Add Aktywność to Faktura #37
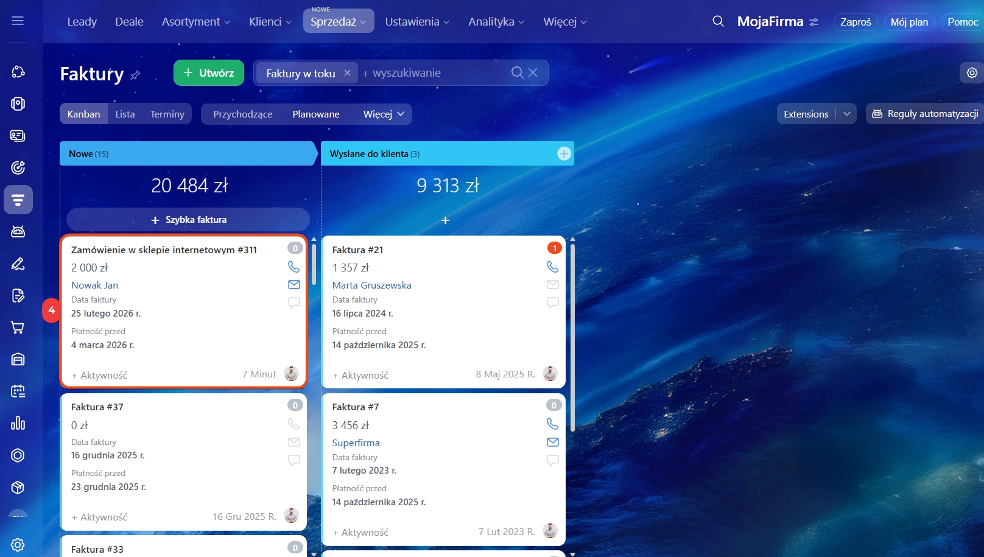Viewport: 984px width, 557px height. tap(99, 517)
